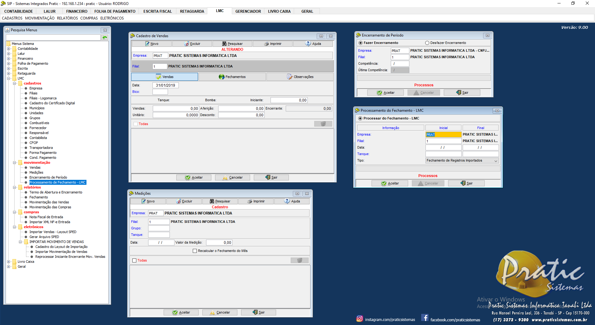Open the Instagram icon link
The height and width of the screenshot is (325, 595).
359,318
